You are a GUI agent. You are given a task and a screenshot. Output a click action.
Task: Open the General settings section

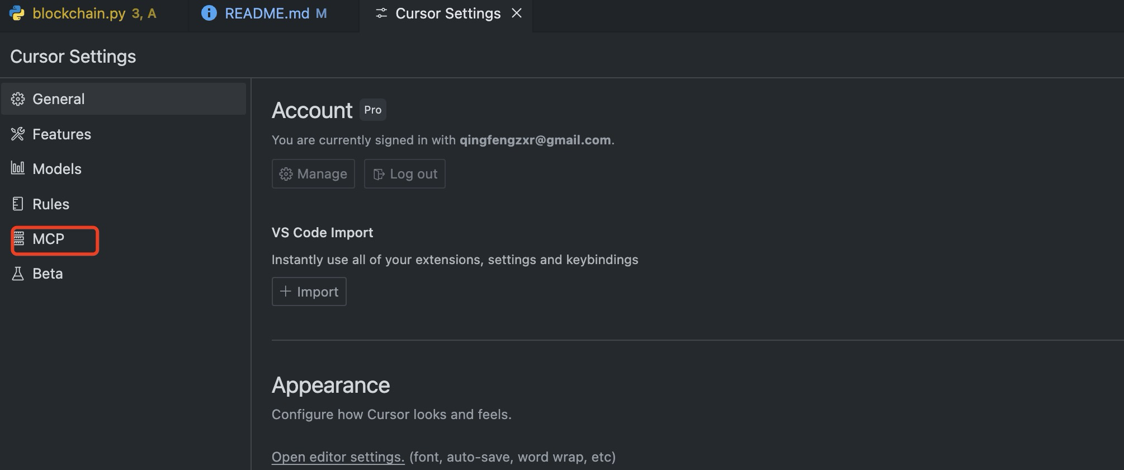pos(124,99)
